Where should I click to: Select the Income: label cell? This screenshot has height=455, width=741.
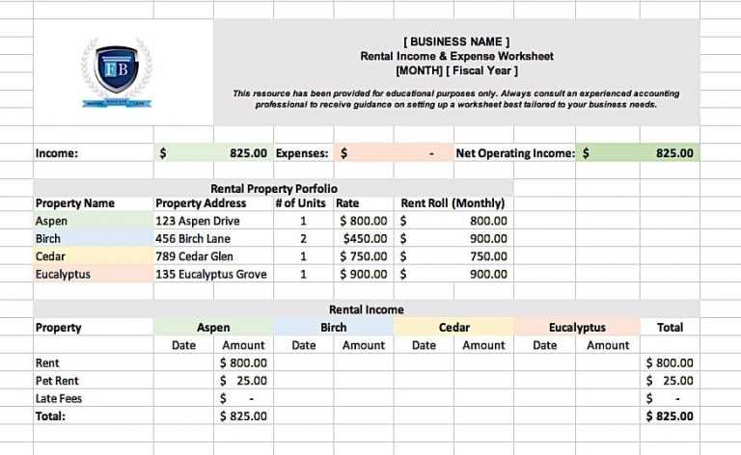93,153
